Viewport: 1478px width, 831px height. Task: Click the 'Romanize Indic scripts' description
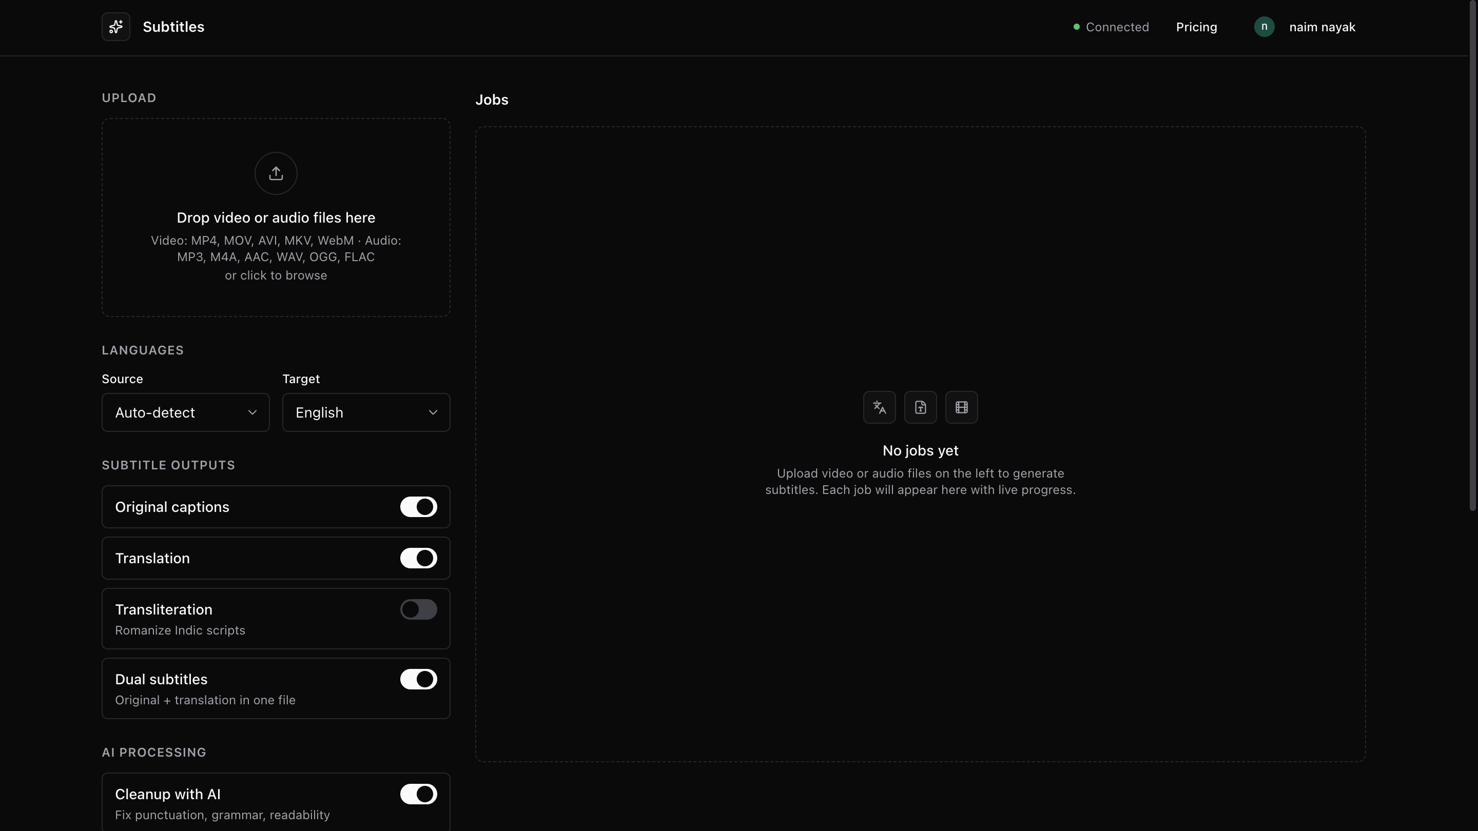(180, 630)
